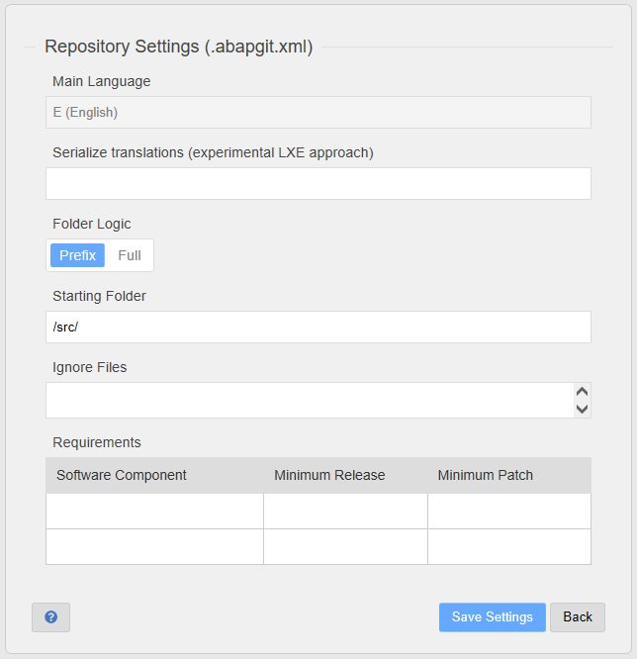Select first row Minimum Release cell
Viewport: 637px width, 659px height.
pyautogui.click(x=345, y=511)
